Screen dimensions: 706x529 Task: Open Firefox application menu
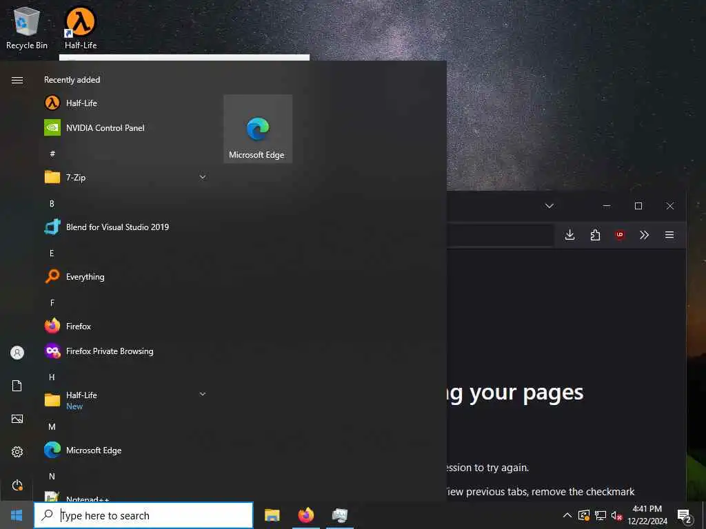click(669, 235)
